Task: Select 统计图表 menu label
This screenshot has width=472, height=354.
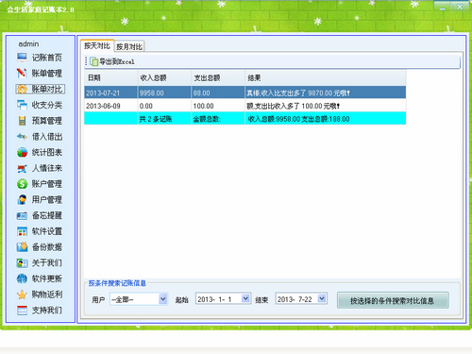Action: click(47, 152)
